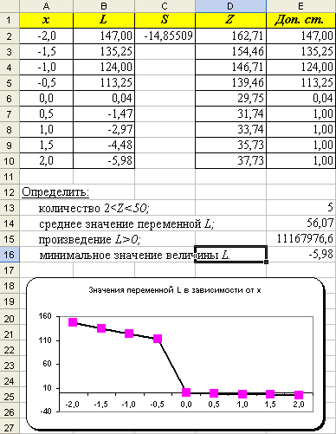Select row 1 header

click(x=10, y=20)
